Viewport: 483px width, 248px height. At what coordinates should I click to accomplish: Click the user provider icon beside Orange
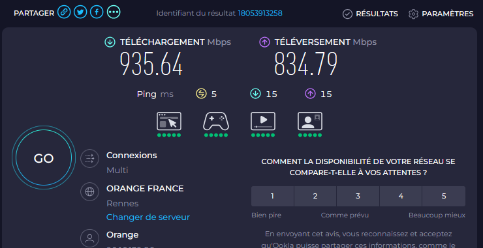(x=89, y=238)
